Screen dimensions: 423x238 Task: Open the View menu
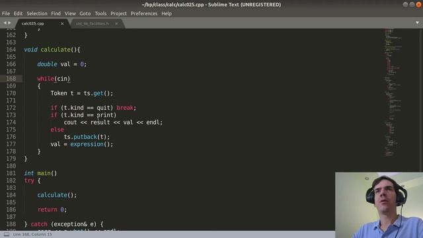coord(70,13)
